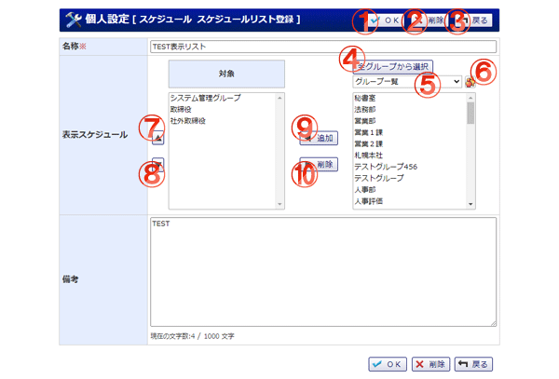The image size is (559, 379).
Task: Click the OK button in the header bar
Action: point(386,20)
